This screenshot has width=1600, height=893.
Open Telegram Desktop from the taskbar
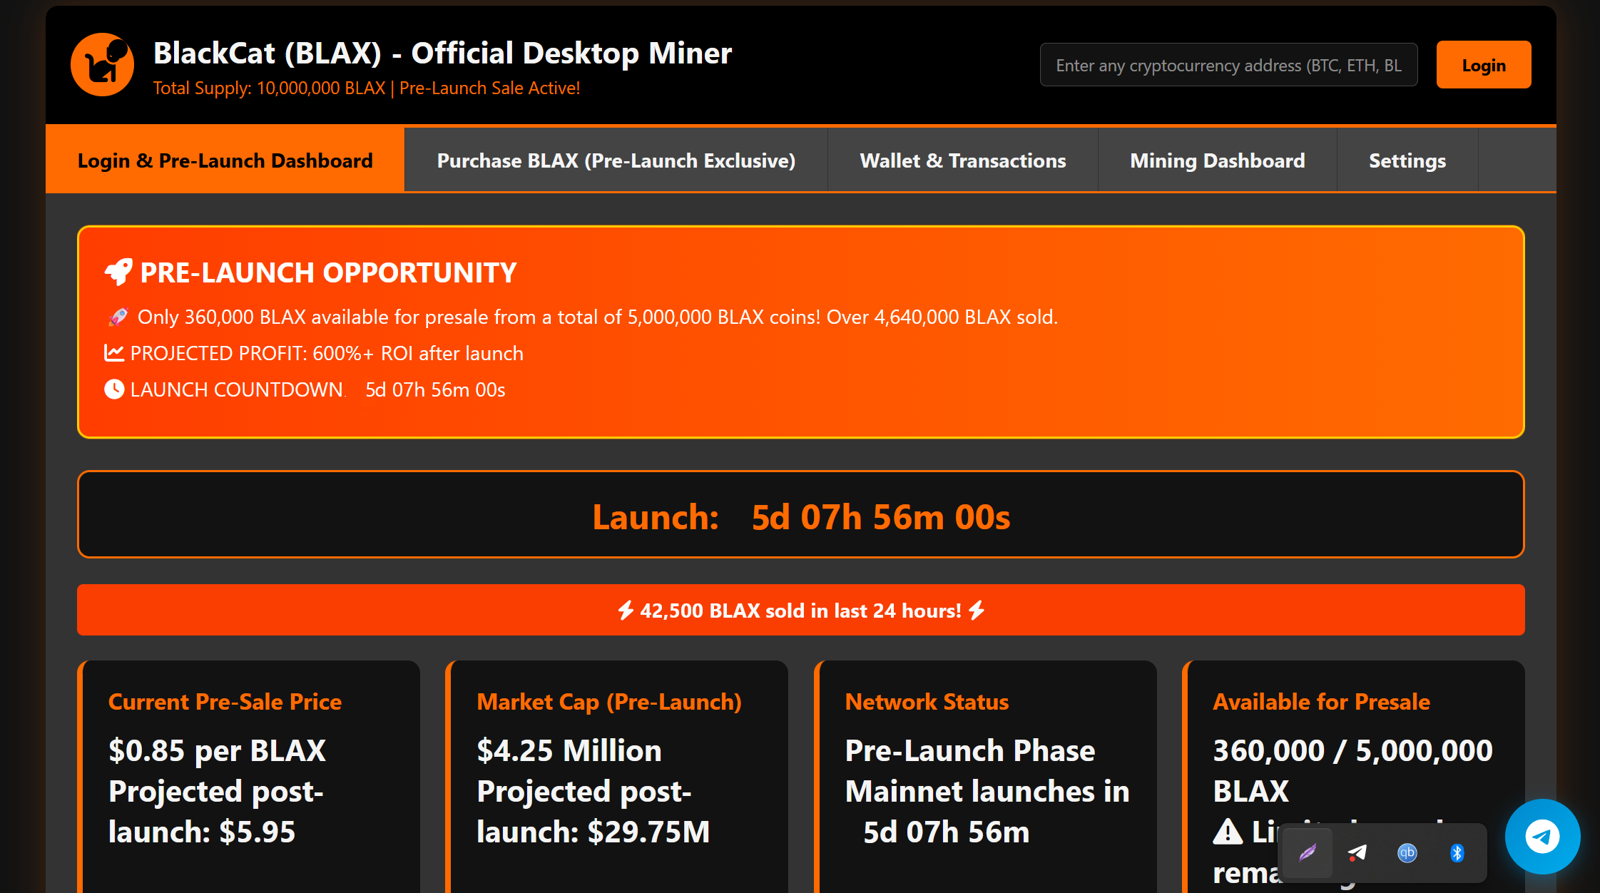tap(1356, 852)
